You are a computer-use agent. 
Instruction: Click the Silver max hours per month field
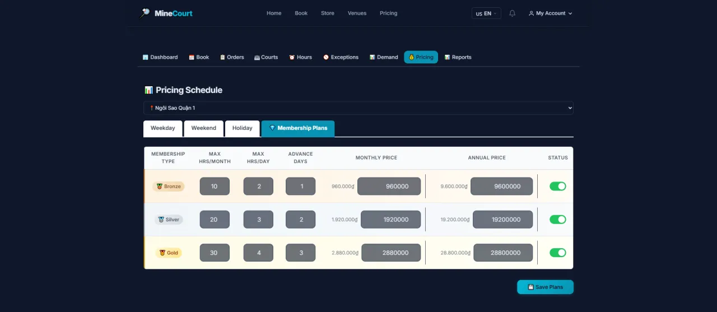(215, 220)
